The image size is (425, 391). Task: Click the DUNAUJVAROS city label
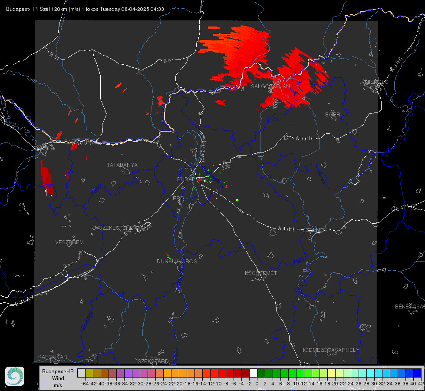click(x=177, y=261)
